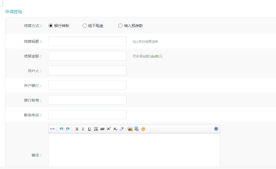Focus the 银行账号 input field
276x169 pixels.
click(x=87, y=100)
